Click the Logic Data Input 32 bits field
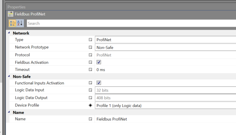 pos(165,90)
